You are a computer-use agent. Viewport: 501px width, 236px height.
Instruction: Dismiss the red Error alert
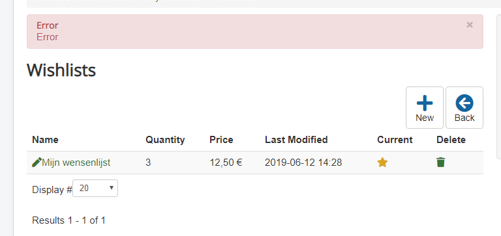click(x=470, y=25)
